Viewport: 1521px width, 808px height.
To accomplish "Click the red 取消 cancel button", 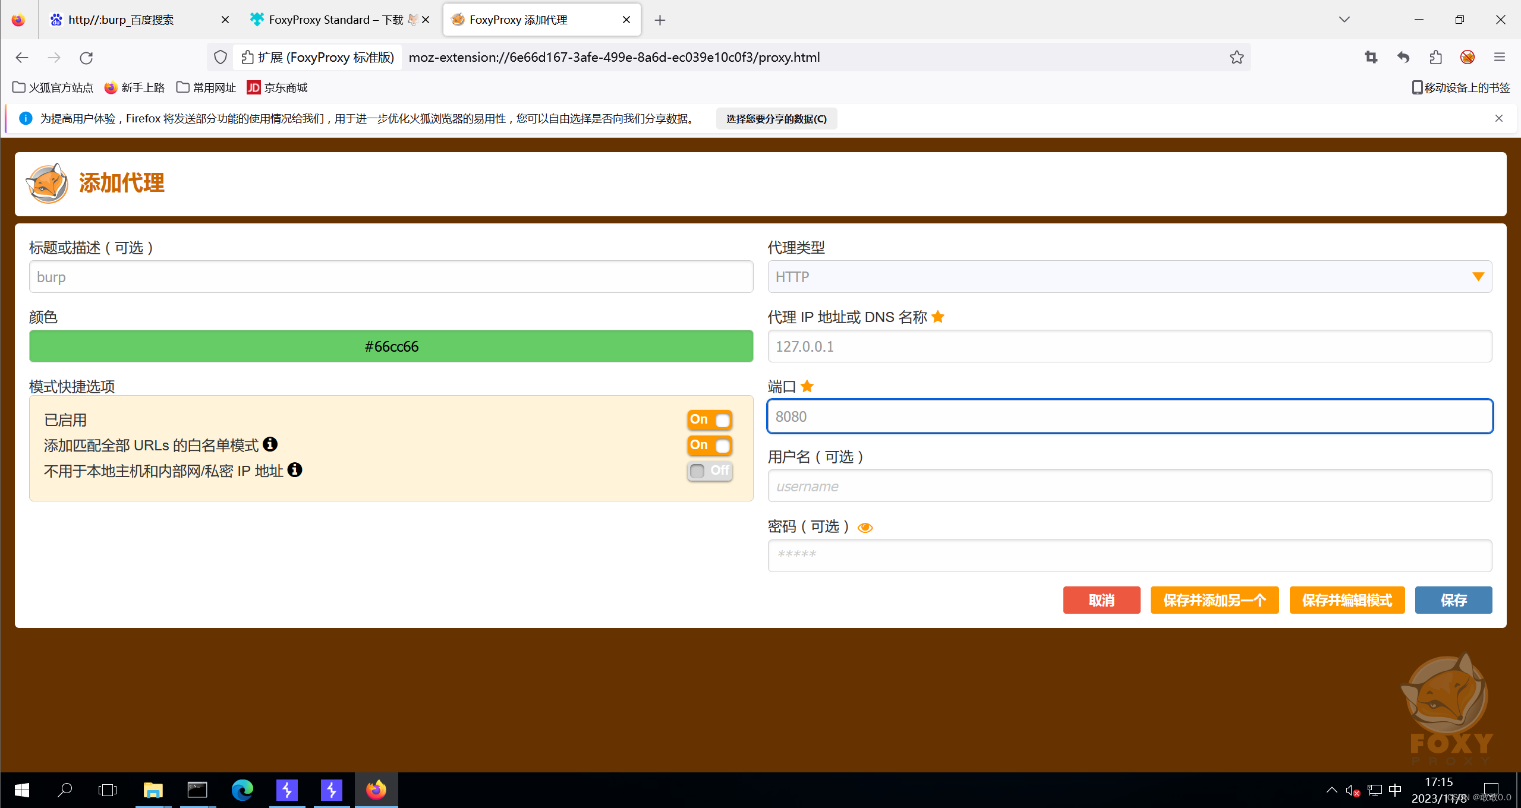I will click(x=1101, y=600).
